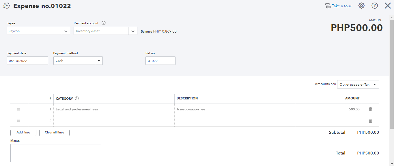Open recent transactions clock icon

pyautogui.click(x=7, y=6)
